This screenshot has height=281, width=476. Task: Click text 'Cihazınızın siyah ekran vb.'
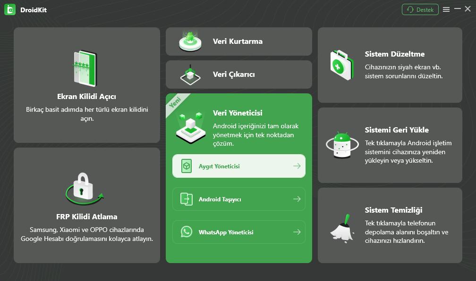coord(402,67)
